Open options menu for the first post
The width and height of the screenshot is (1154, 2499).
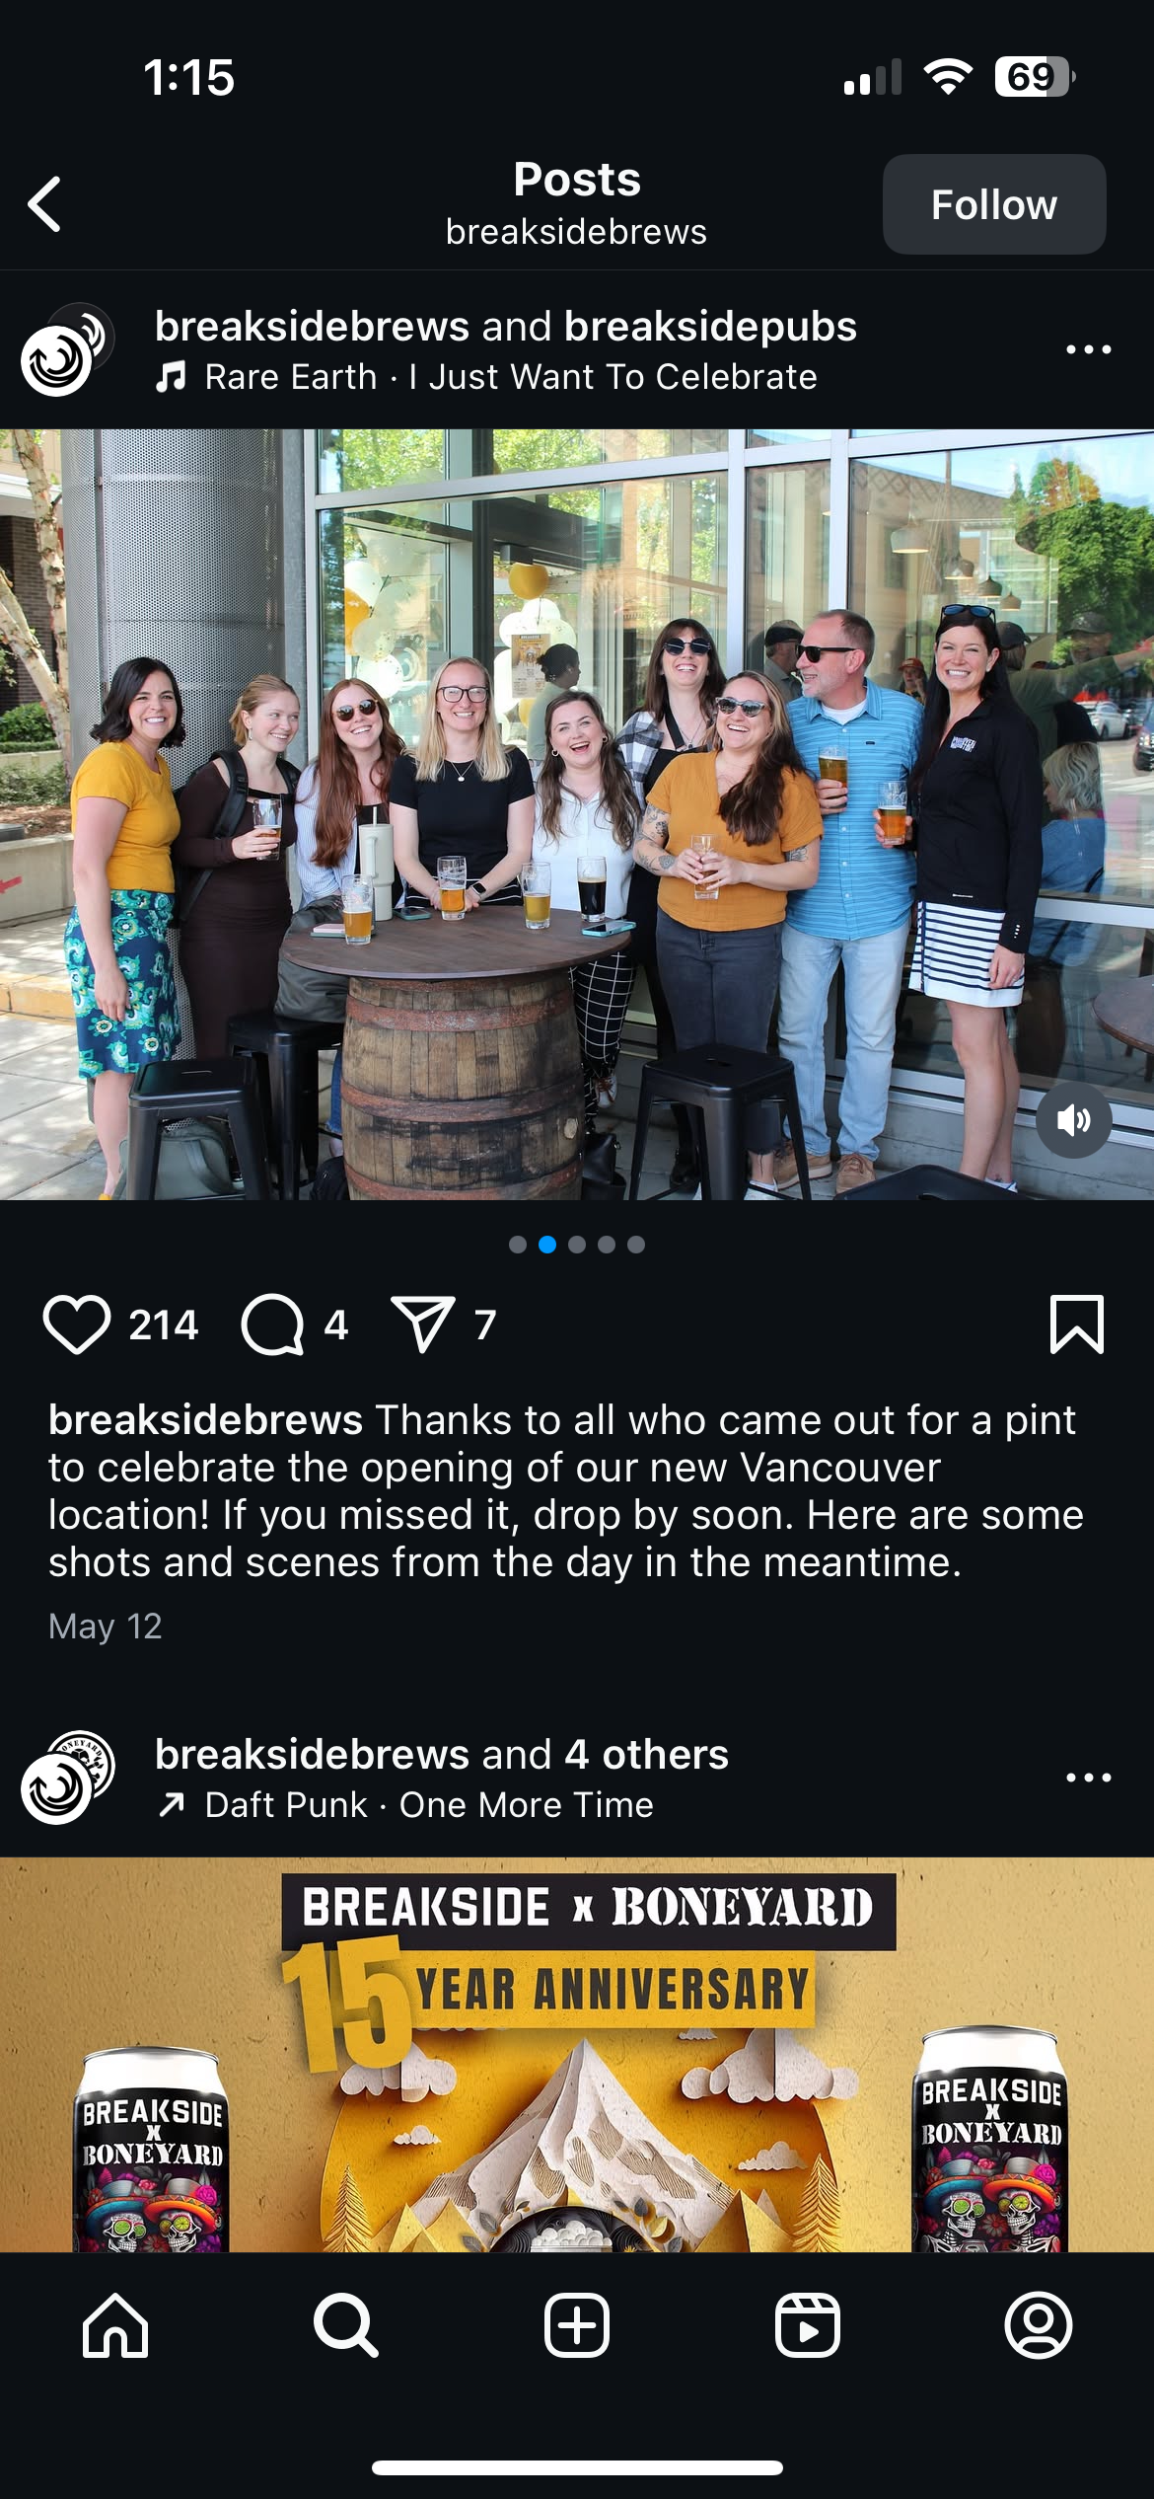coord(1089,349)
